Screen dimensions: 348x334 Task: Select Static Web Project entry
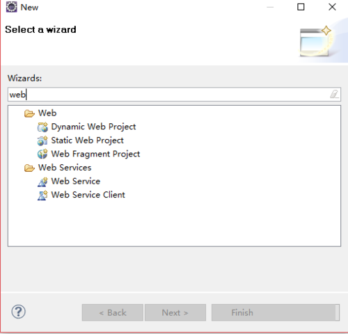click(x=87, y=141)
